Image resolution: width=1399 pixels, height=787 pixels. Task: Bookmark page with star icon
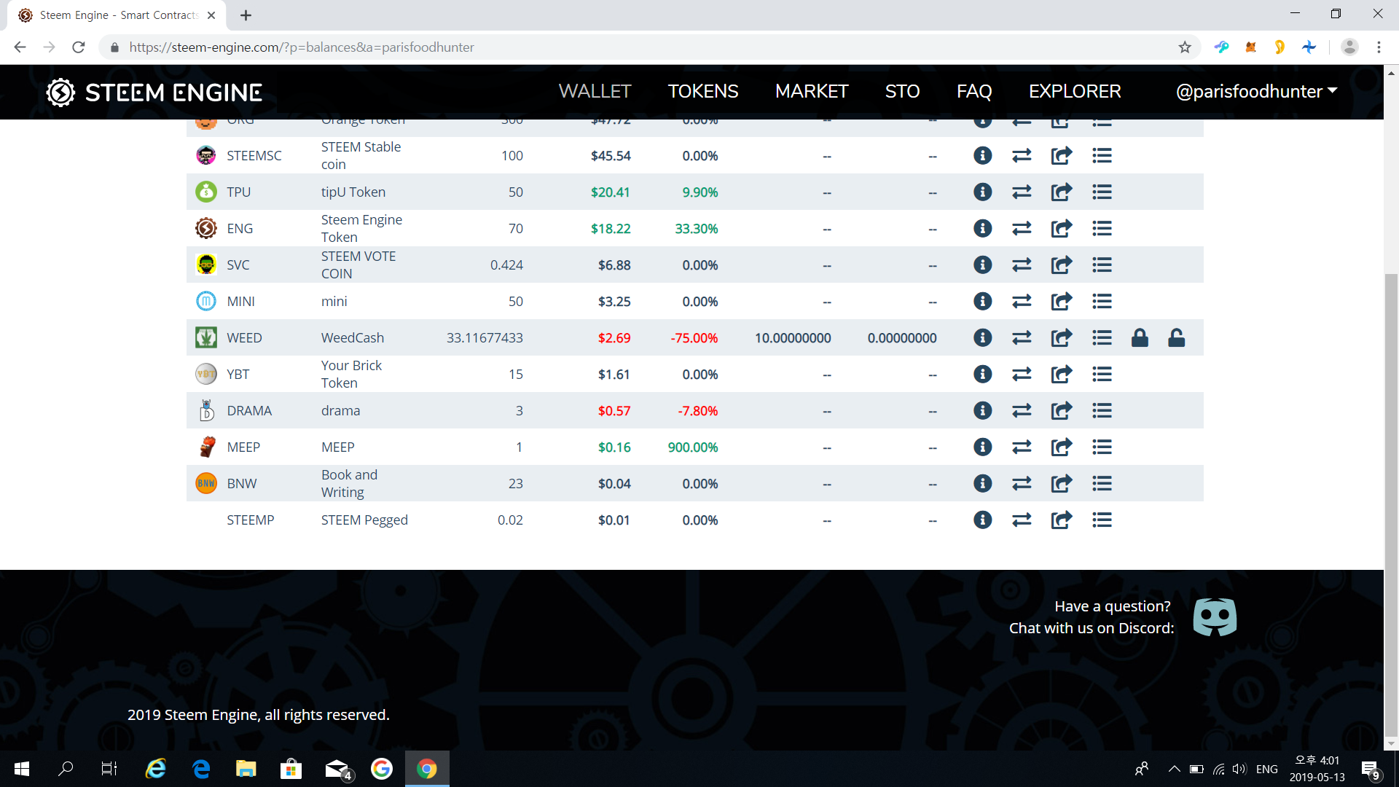1185,47
